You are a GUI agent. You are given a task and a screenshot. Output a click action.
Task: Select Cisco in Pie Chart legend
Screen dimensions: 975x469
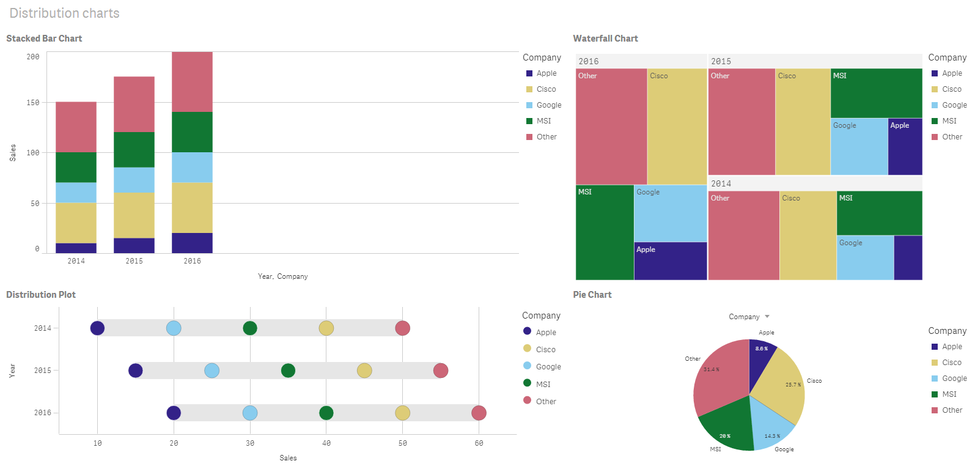(x=946, y=363)
